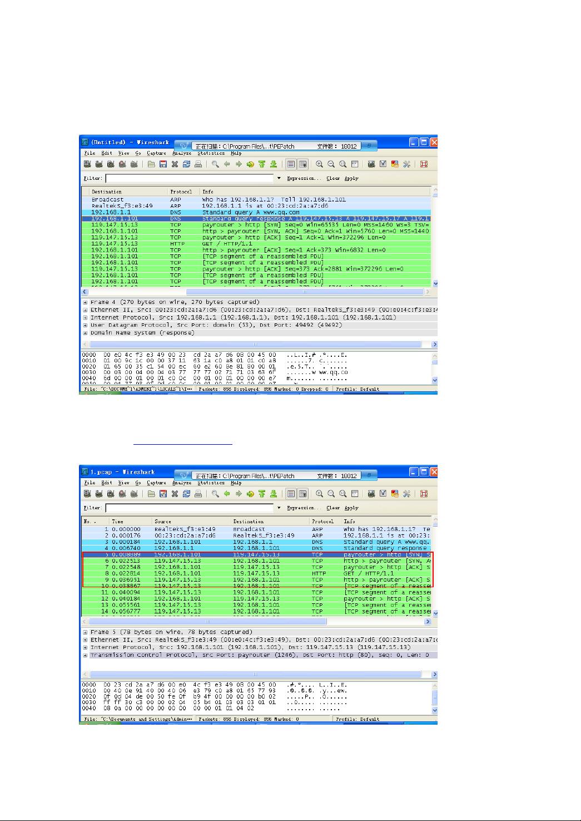Click Apply filter button in Untitled Wireshark
Viewport: 581px width, 821px height.
click(351, 179)
